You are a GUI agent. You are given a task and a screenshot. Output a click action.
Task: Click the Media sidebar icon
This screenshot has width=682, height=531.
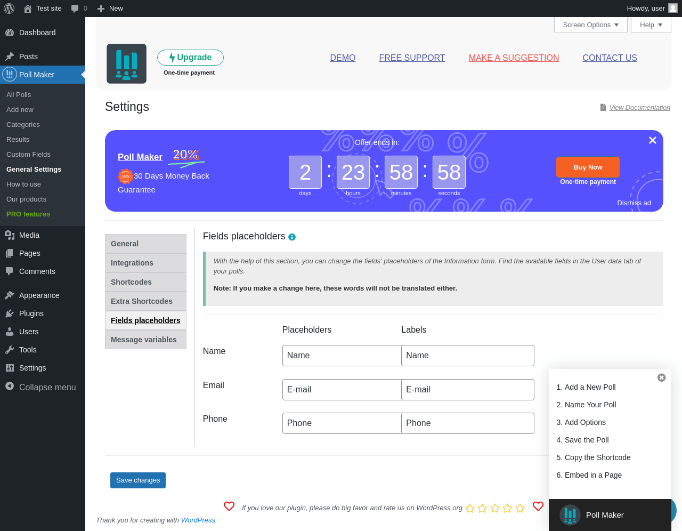tap(10, 235)
